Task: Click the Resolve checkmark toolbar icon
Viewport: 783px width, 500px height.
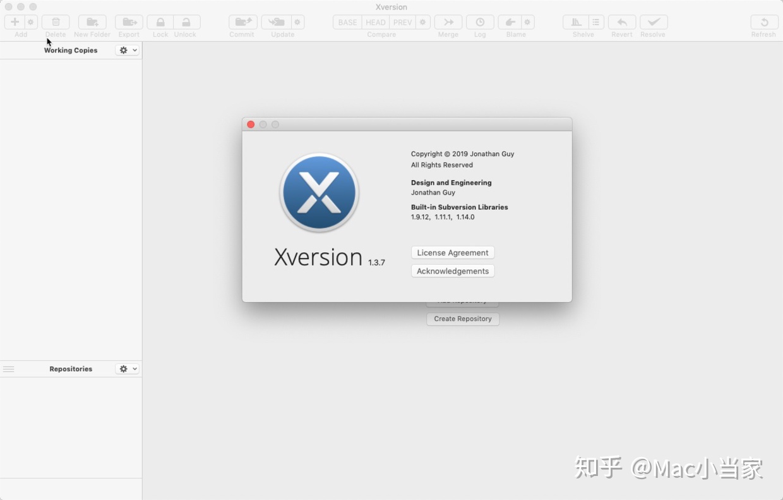Action: 654,22
